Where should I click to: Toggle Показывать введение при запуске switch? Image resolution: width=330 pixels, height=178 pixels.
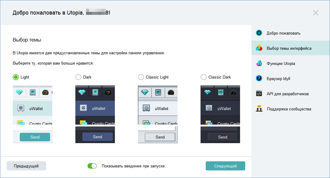click(x=92, y=166)
